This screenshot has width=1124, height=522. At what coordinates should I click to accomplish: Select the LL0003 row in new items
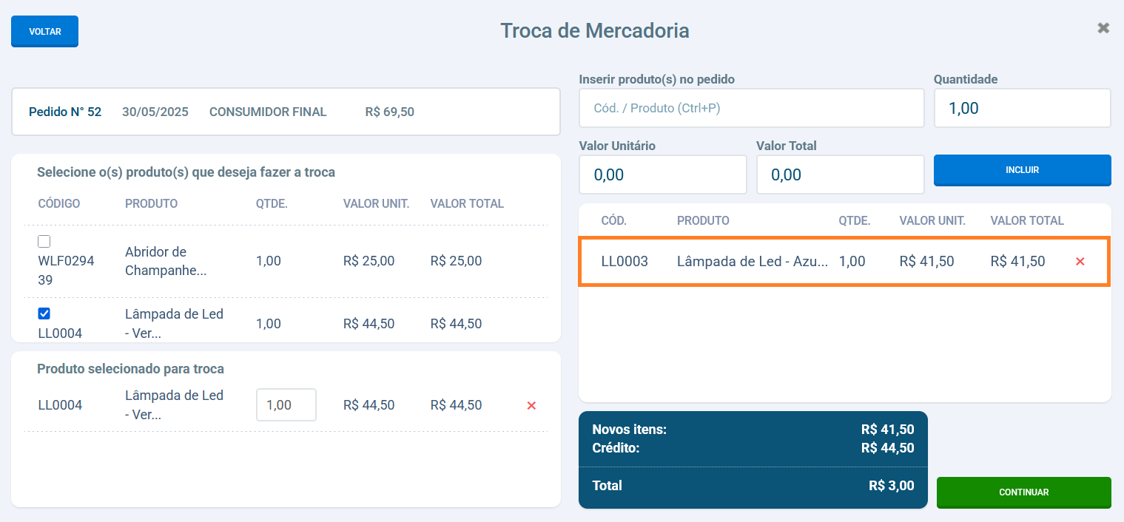814,261
